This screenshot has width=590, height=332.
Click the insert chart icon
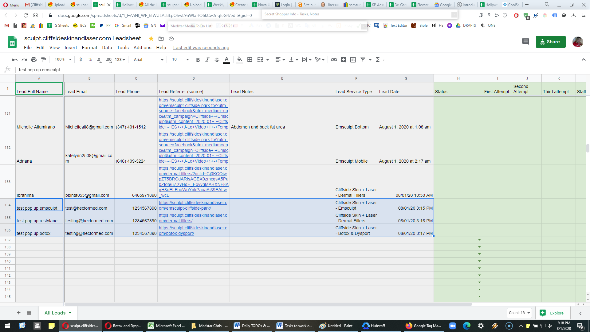353,60
